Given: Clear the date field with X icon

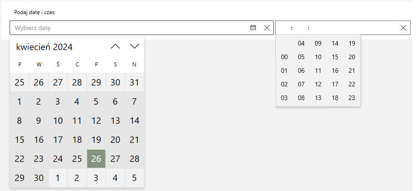Looking at the screenshot, I should point(267,28).
